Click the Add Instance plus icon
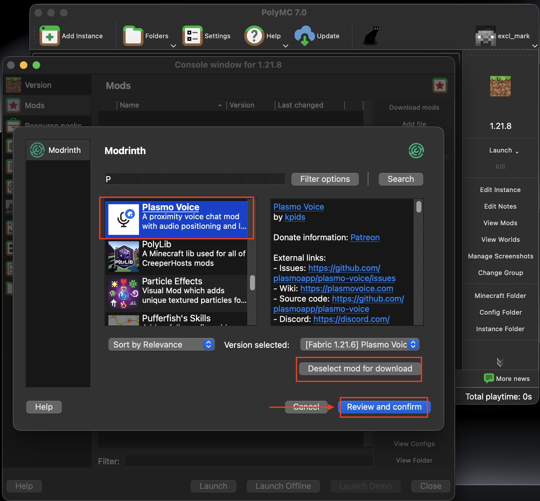 pyautogui.click(x=49, y=36)
